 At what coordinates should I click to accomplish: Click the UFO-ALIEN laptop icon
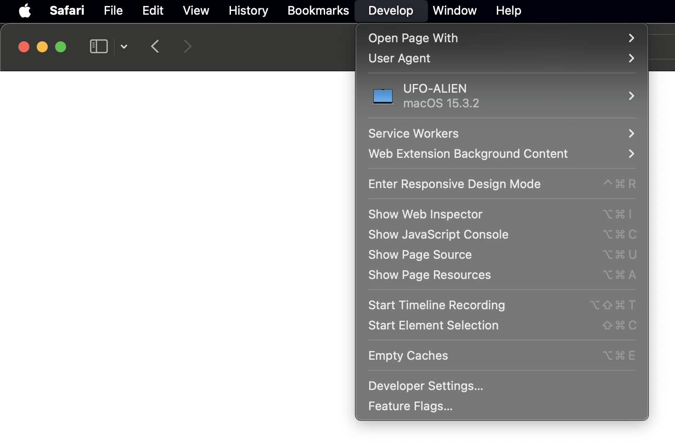(383, 96)
